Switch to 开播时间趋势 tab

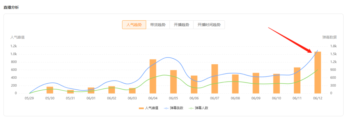click(x=209, y=25)
